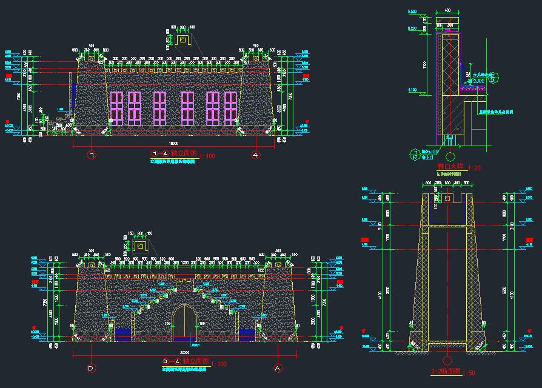Select the leftmost magenta window in top elevation
The width and height of the screenshot is (542, 388).
pos(116,109)
